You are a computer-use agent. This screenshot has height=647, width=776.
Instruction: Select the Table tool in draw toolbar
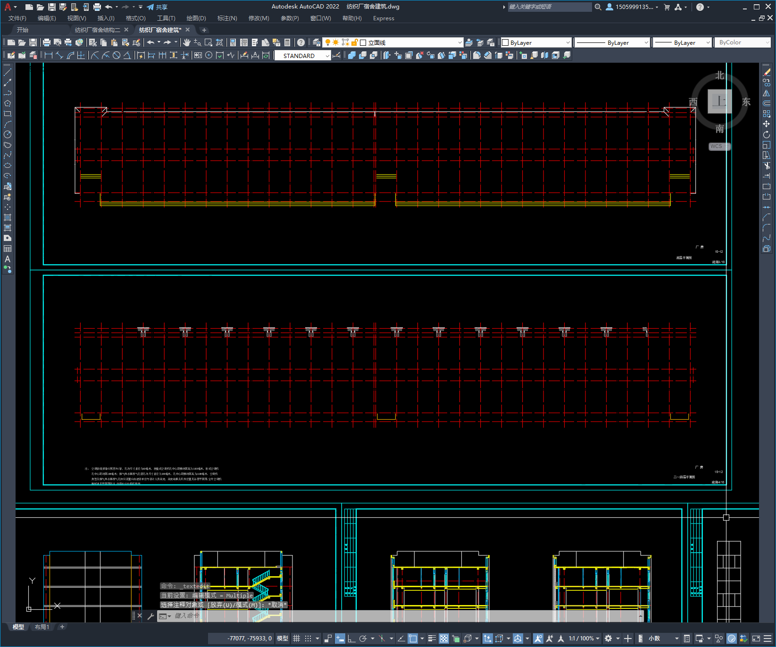8,249
